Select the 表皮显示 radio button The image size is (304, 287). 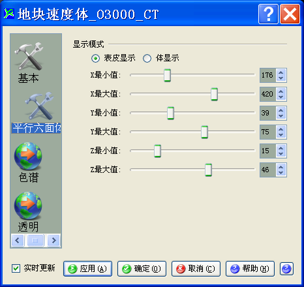click(95, 58)
